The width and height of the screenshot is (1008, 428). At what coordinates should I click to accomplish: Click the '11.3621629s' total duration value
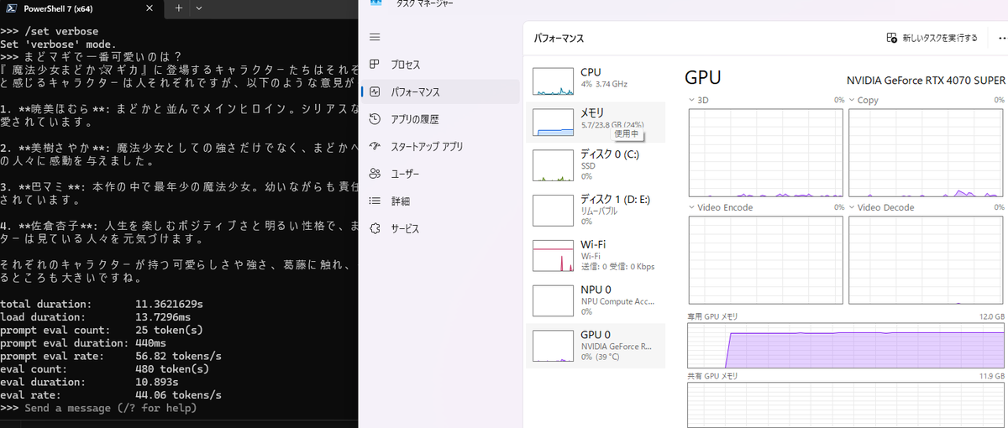169,304
